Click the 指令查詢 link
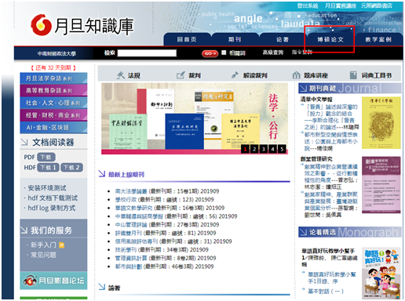 302,52
